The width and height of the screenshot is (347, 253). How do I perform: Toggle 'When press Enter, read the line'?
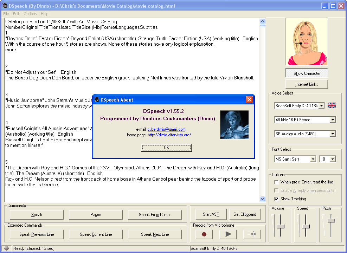(x=276, y=182)
